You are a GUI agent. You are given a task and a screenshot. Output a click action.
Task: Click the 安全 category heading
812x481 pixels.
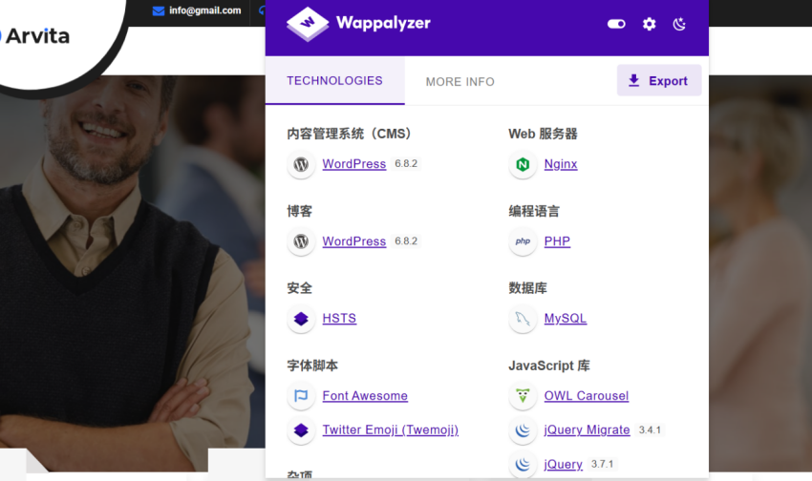299,288
